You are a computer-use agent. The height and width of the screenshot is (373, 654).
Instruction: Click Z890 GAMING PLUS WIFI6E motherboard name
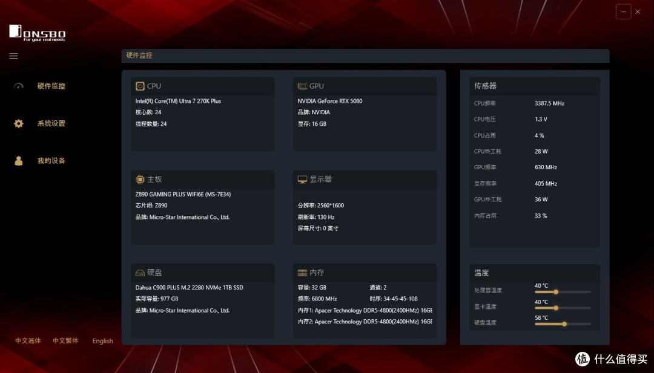pos(183,195)
